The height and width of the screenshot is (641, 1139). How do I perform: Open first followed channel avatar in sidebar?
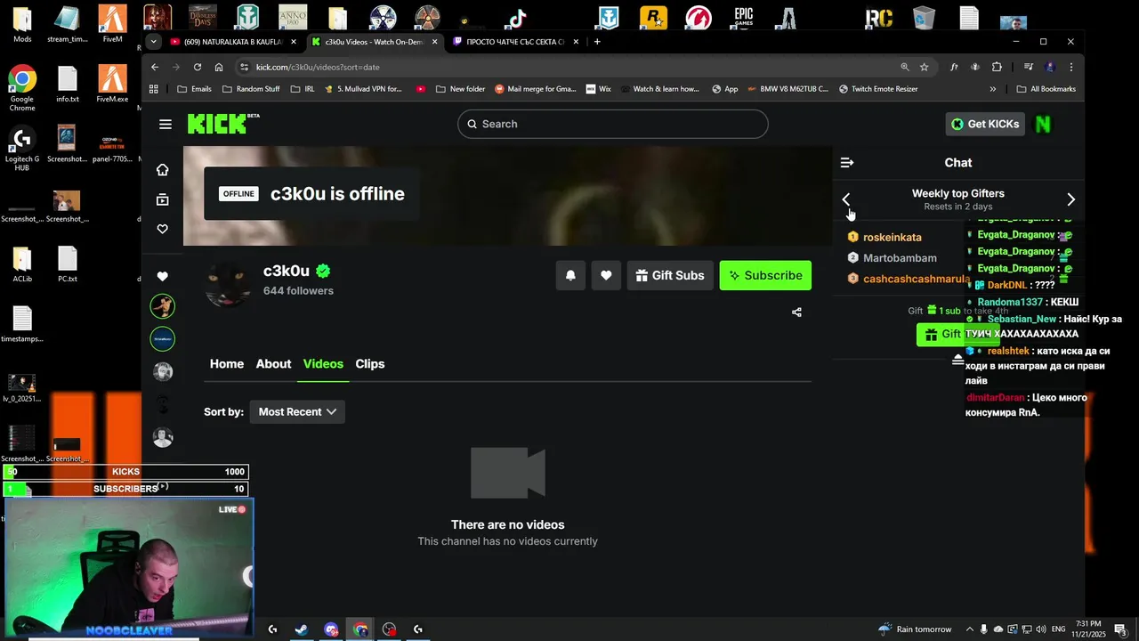tap(162, 306)
